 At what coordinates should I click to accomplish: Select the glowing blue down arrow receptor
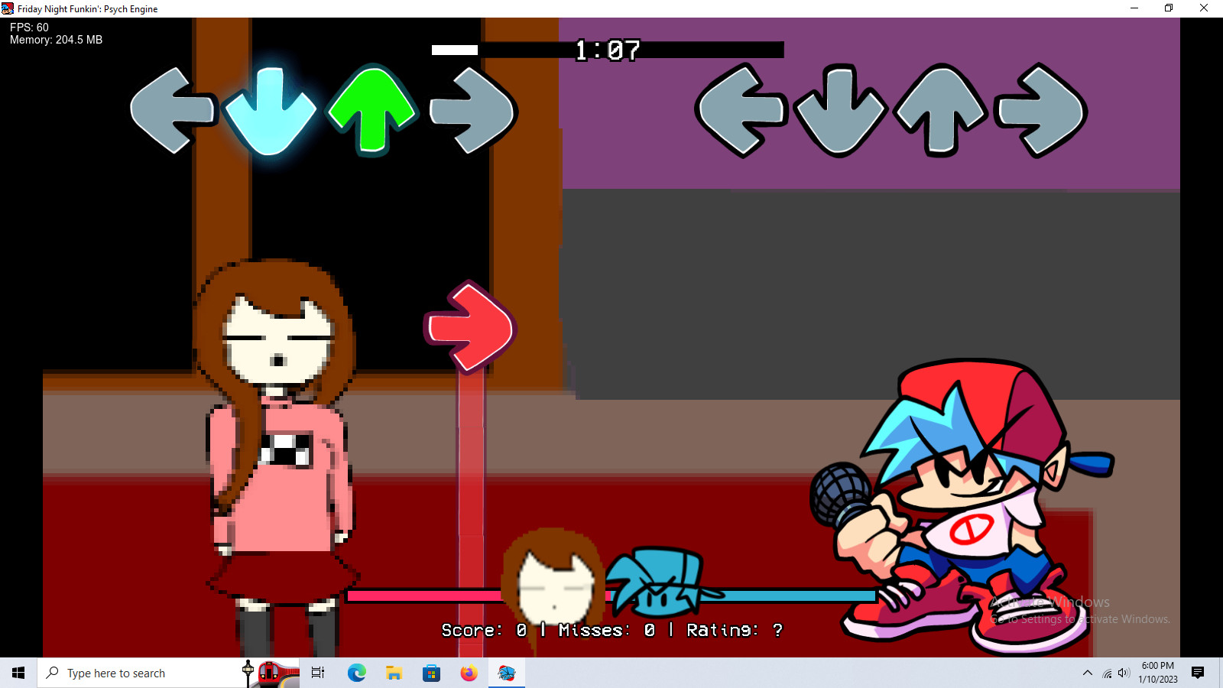(272, 111)
